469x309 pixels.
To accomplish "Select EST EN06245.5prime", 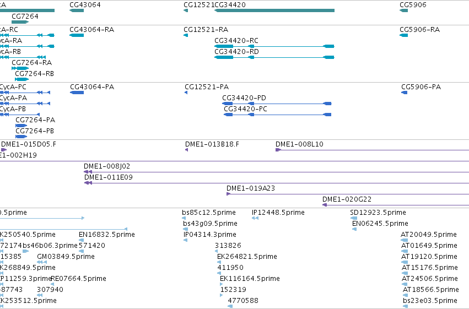I will [380, 224].
